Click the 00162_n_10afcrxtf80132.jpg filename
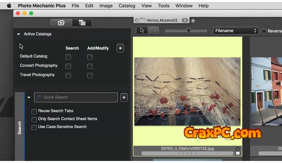 click(x=188, y=149)
